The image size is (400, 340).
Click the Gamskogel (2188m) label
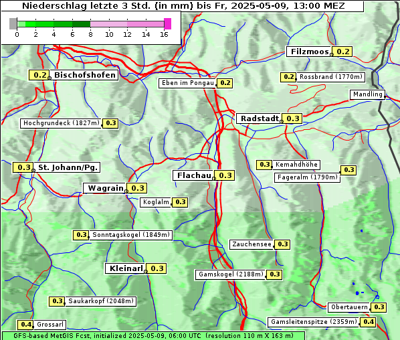click(231, 274)
